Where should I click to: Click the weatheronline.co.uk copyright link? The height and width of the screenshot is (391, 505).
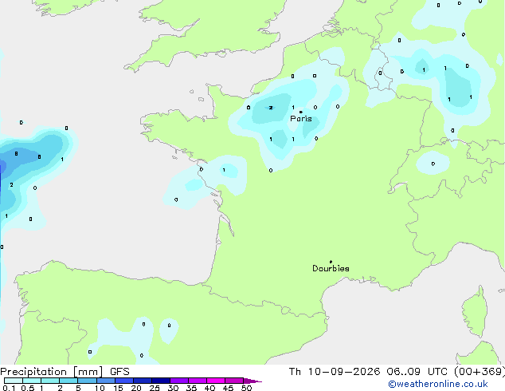pos(438,384)
